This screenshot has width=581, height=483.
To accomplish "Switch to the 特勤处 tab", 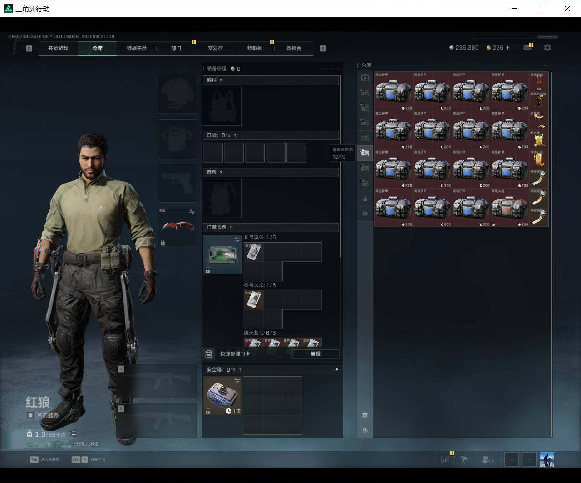I will click(x=255, y=48).
